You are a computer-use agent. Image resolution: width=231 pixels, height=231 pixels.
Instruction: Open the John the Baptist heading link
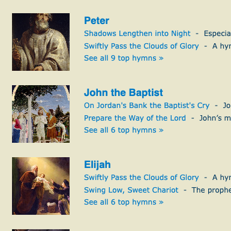pyautogui.click(x=124, y=92)
